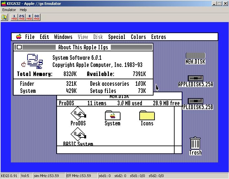Image resolution: width=229 pixels, height=179 pixels.
Task: Click "s5d2: 0/0" drive status entry
Action: pyautogui.click(x=156, y=176)
